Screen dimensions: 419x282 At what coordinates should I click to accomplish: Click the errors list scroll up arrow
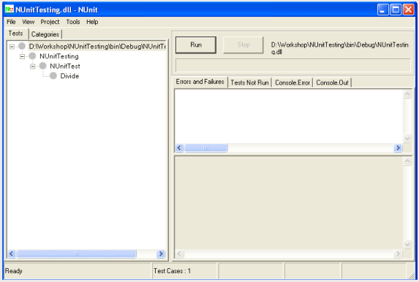pyautogui.click(x=407, y=94)
